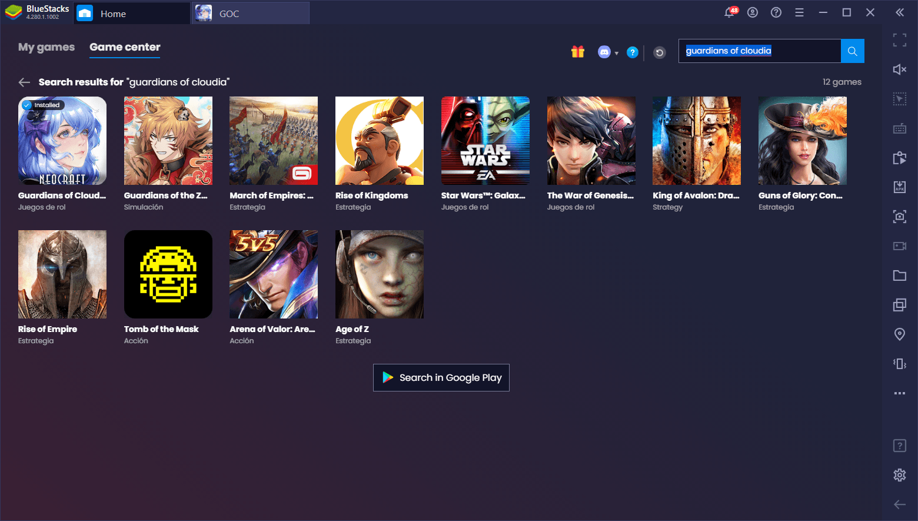Open the hamburger menu in title bar
The width and height of the screenshot is (918, 521).
point(799,12)
